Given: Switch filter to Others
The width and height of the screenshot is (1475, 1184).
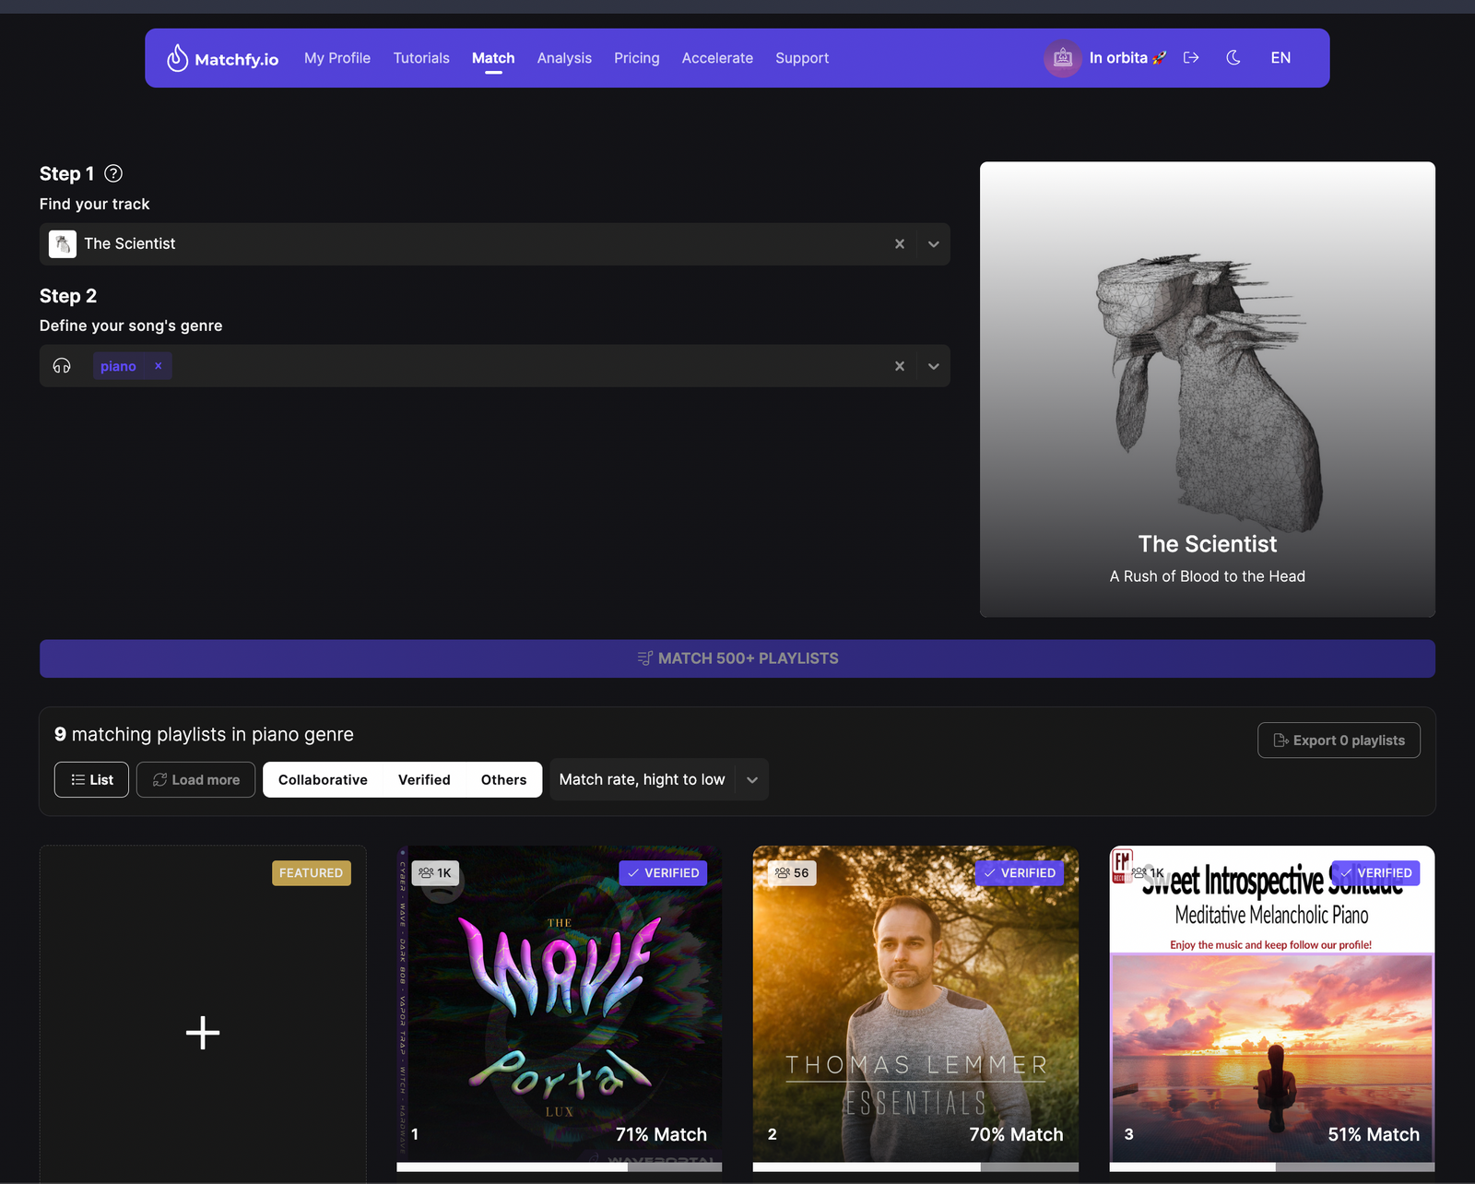Looking at the screenshot, I should tap(503, 779).
